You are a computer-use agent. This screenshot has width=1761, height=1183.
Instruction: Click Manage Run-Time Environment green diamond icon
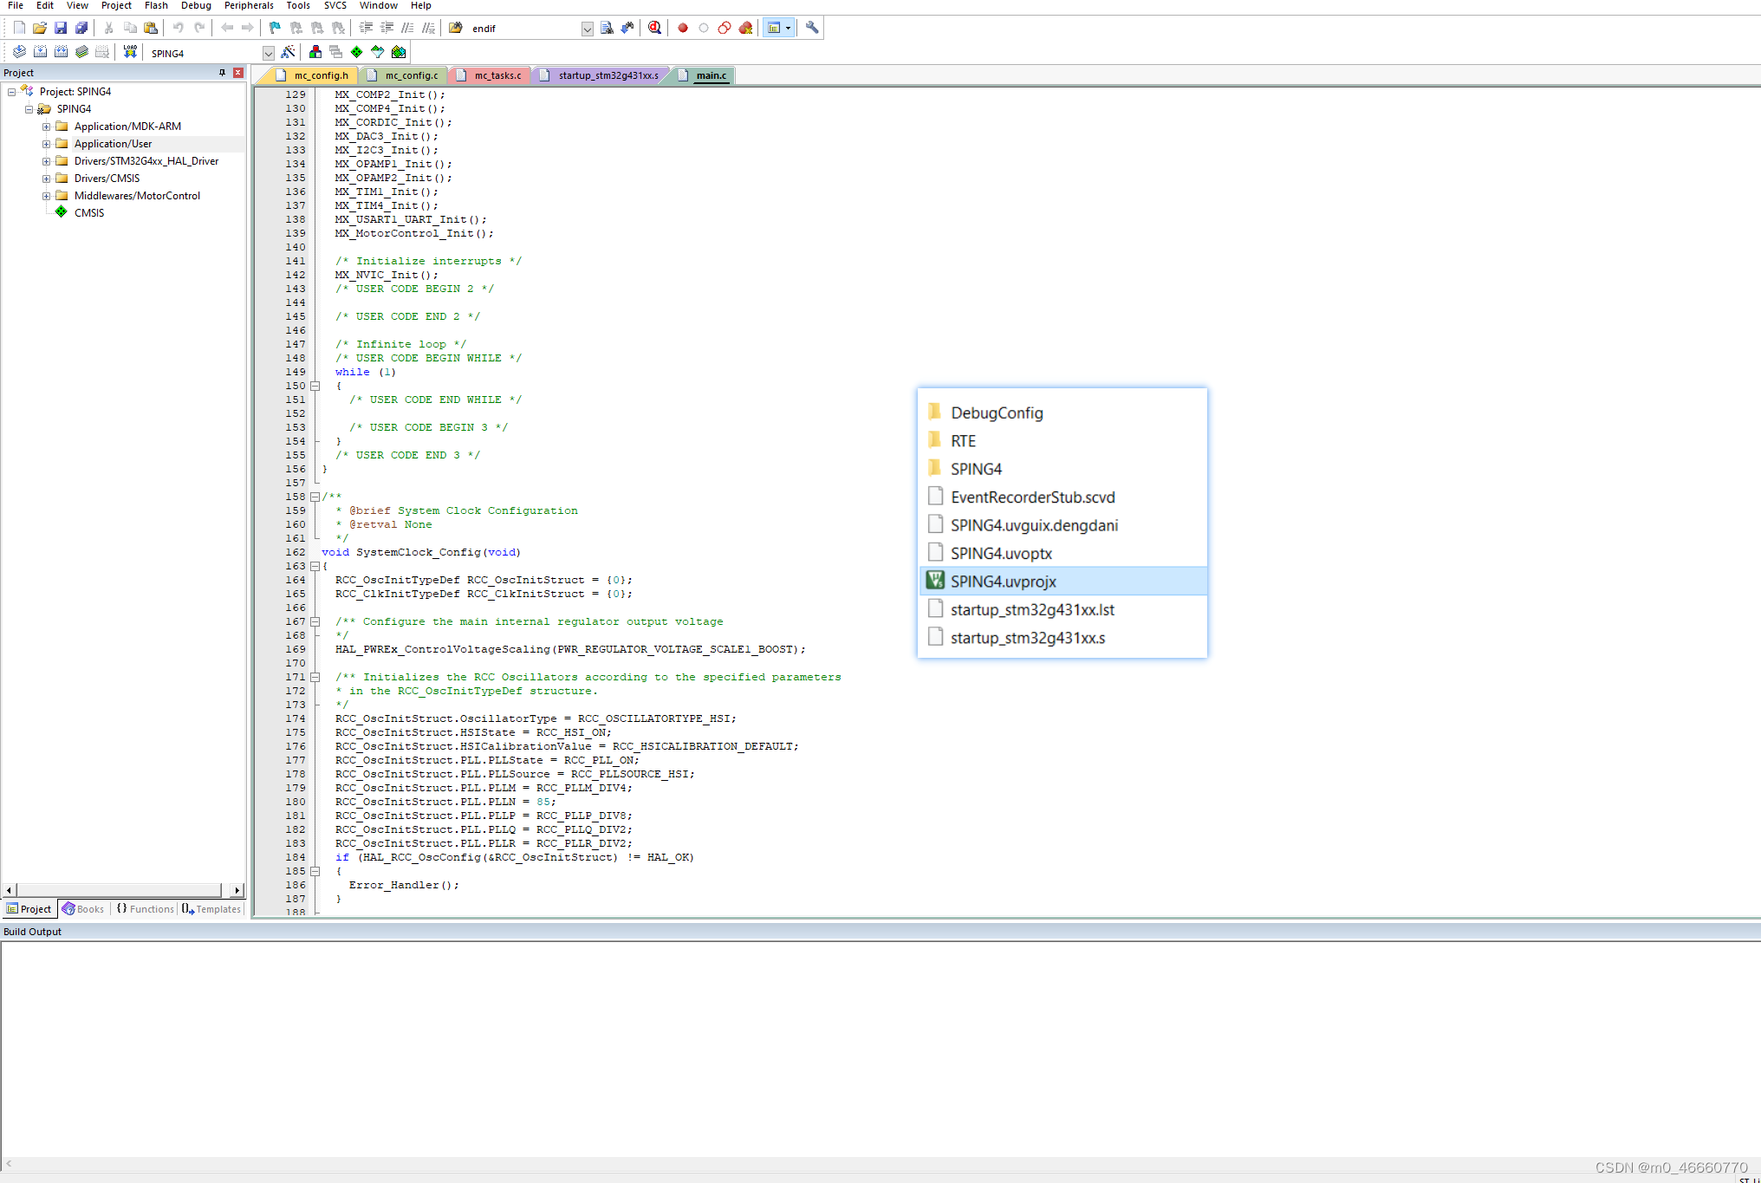[357, 52]
